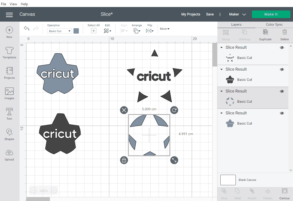This screenshot has width=293, height=201.
Task: Click the resize arrows handle on selection
Action: click(174, 160)
